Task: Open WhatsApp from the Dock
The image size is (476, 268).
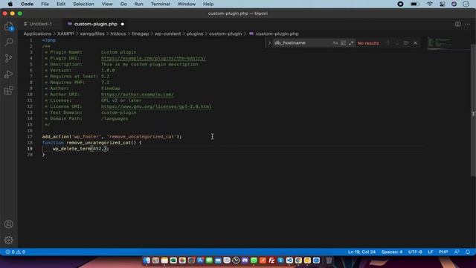Action: pos(254,261)
